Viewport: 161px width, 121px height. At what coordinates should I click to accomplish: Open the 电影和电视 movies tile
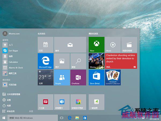(x=129, y=45)
